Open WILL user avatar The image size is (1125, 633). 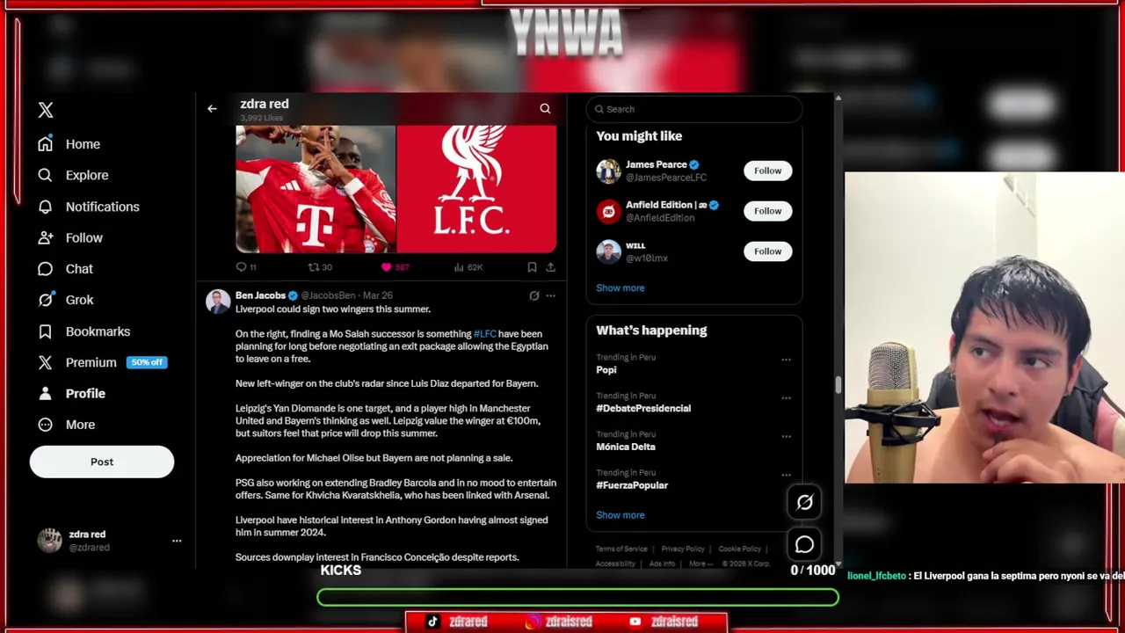(x=608, y=251)
